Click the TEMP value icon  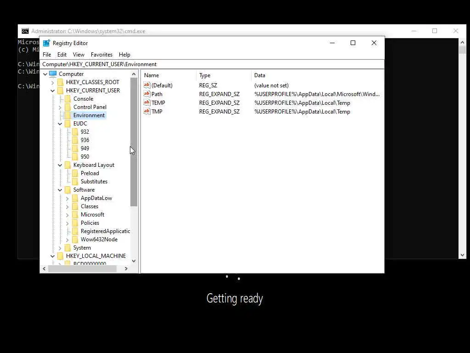146,102
